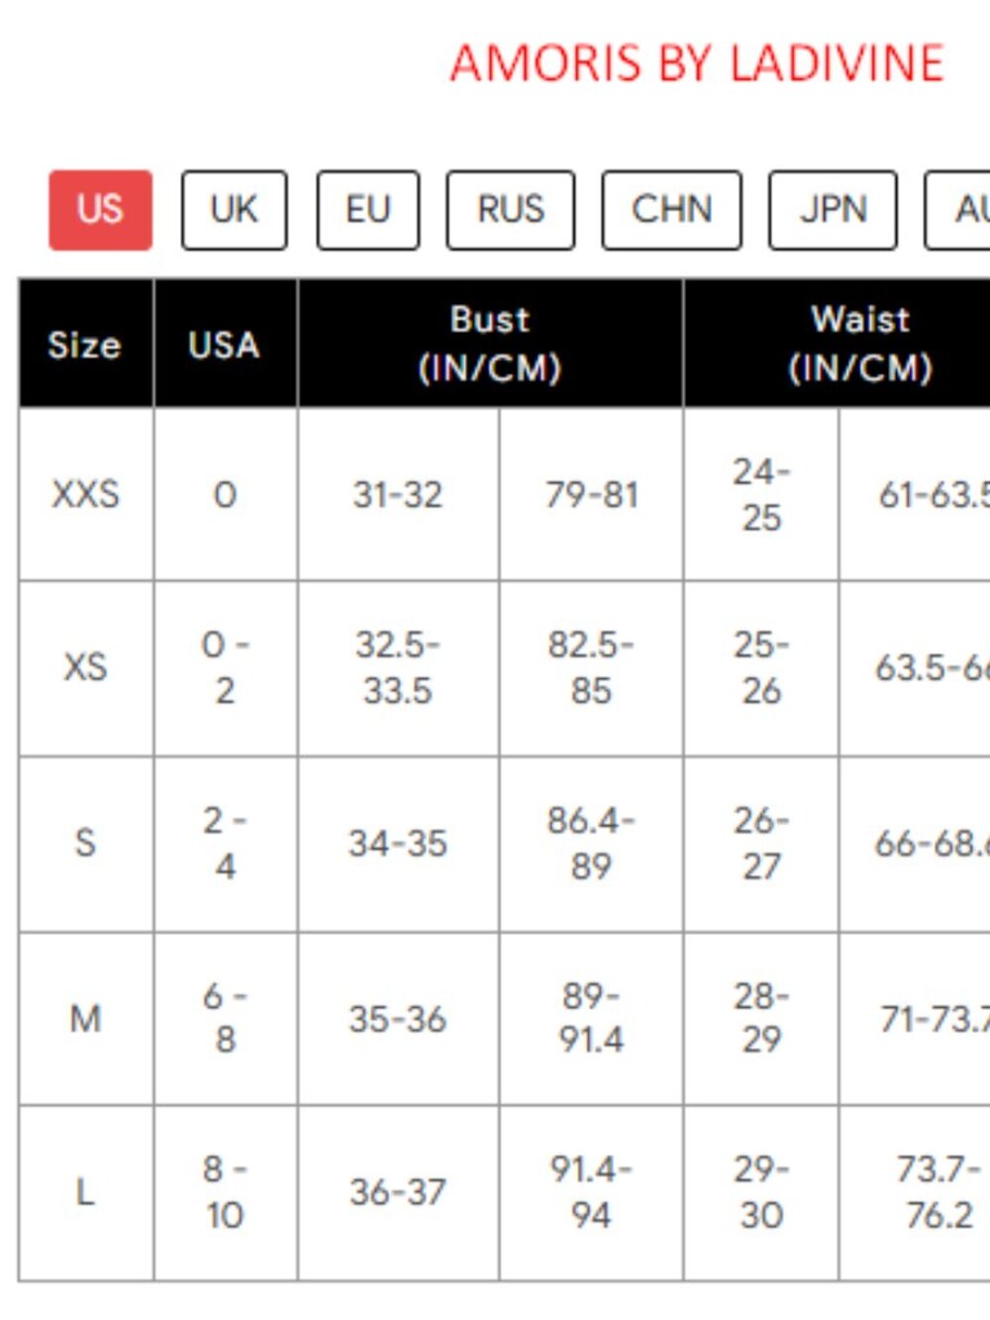Select the XXS size row label
Image resolution: width=990 pixels, height=1320 pixels.
click(85, 494)
